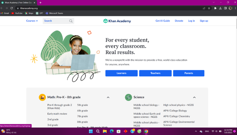Open Middle school Earth and space science - NGSS
Screen dimensions: 237x135
[x=147, y=115]
